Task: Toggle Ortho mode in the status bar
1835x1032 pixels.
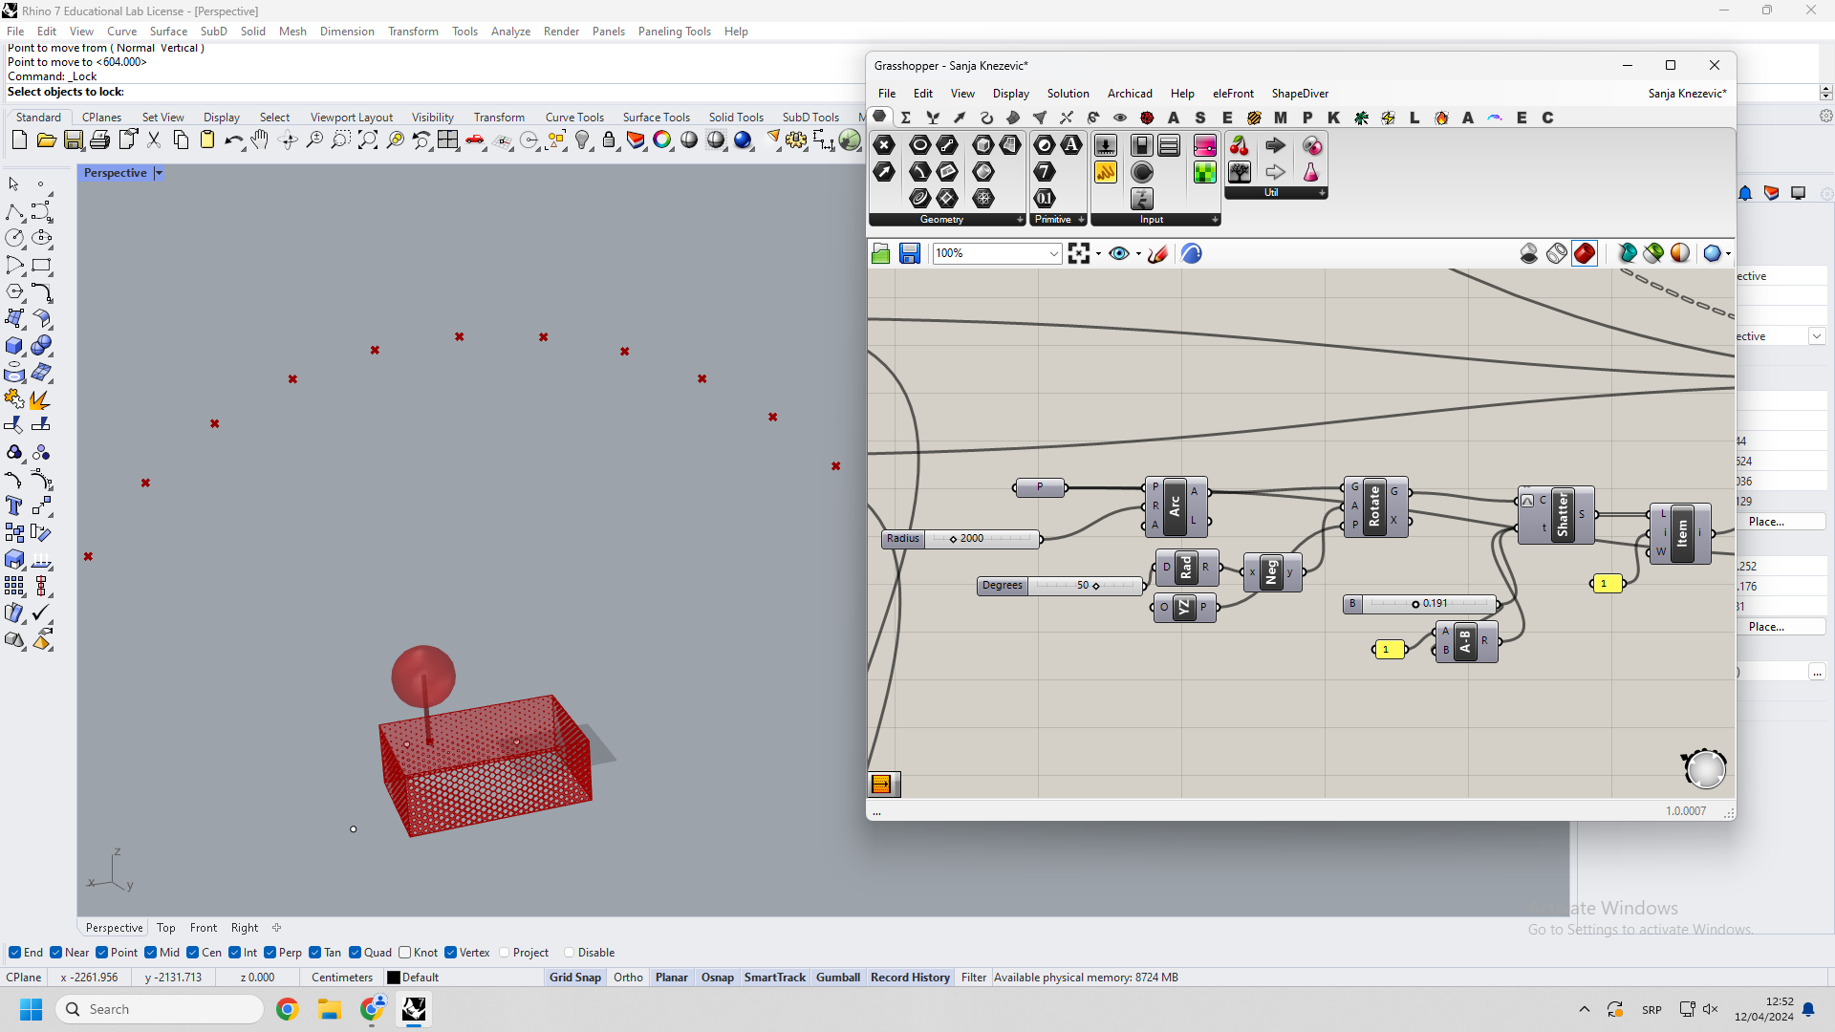Action: coord(628,978)
